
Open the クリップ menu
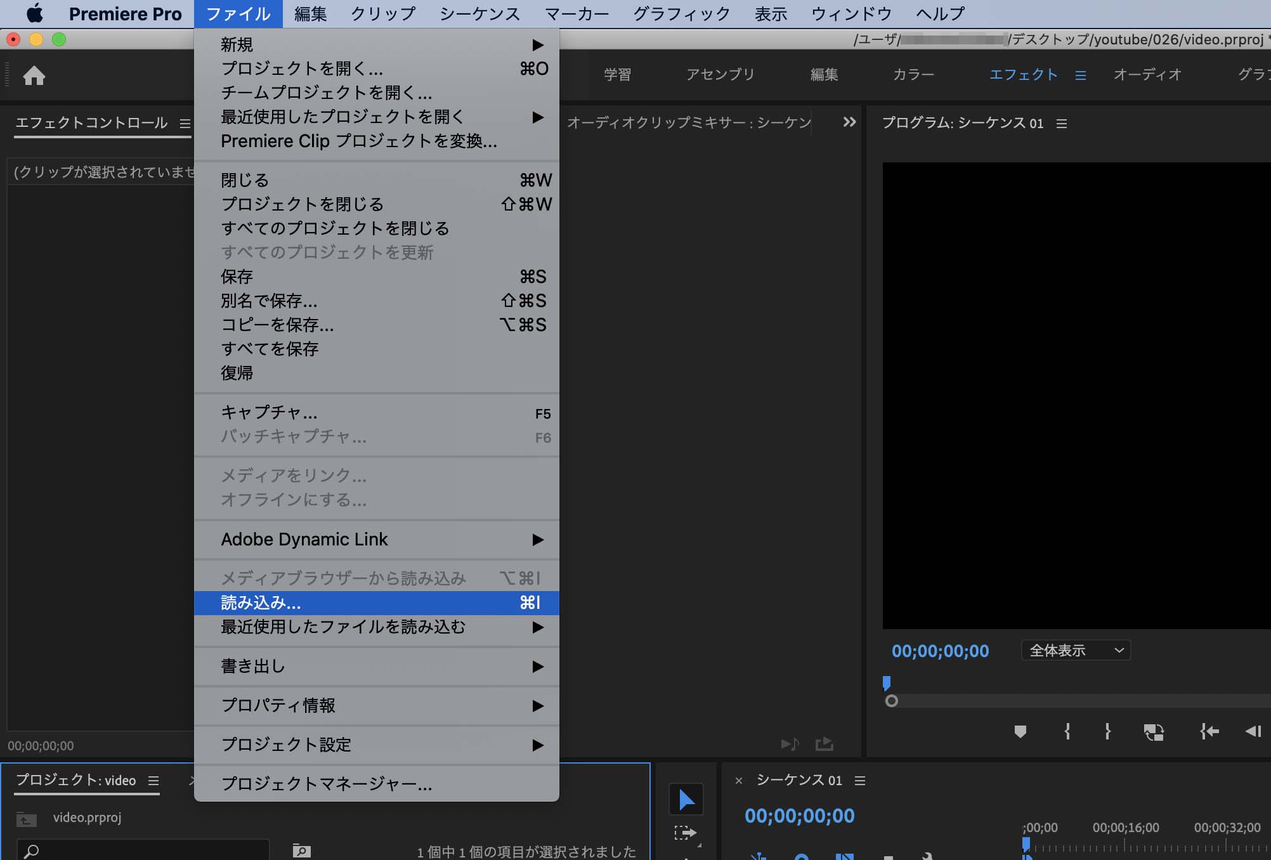point(384,13)
